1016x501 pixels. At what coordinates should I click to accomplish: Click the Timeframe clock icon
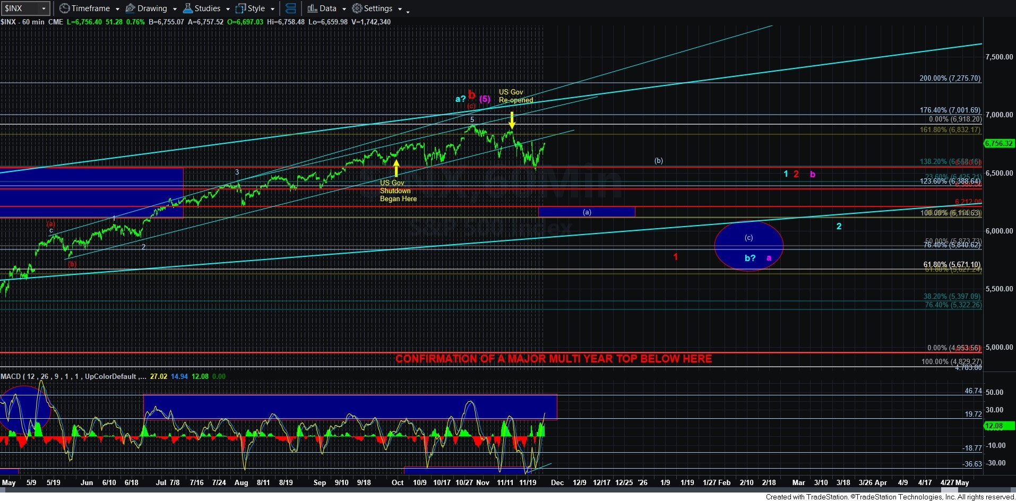pos(64,8)
